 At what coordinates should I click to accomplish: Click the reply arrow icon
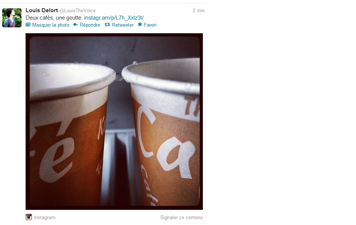pos(75,25)
